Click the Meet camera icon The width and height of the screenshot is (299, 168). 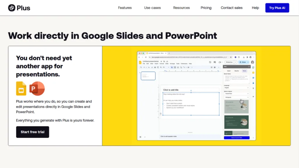tap(220, 62)
